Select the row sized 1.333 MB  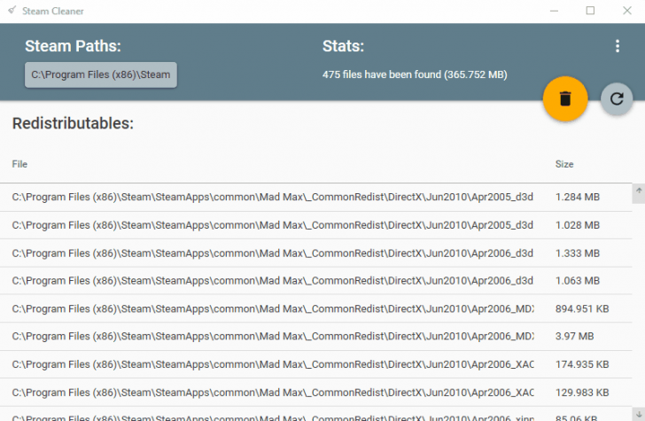[x=316, y=253]
